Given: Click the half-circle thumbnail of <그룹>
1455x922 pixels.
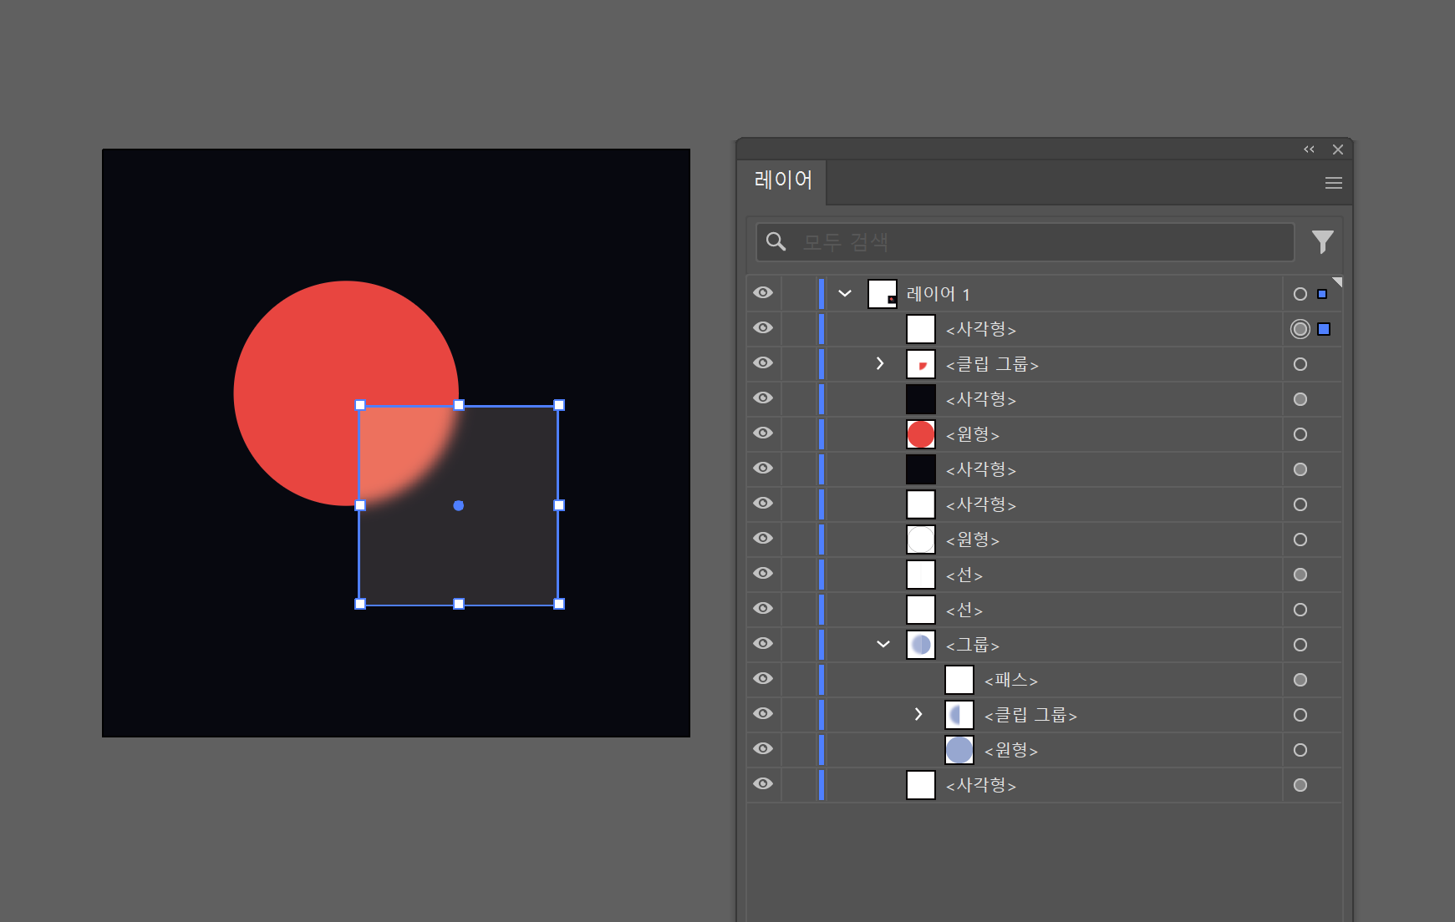Looking at the screenshot, I should pos(921,645).
